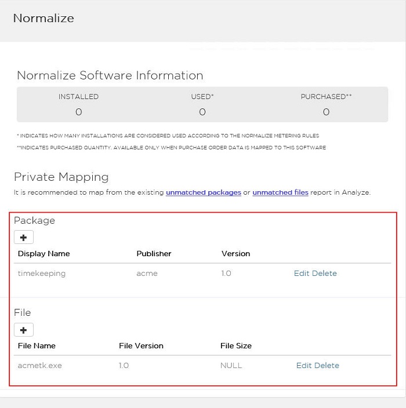Delete the timekeeping package entry
The height and width of the screenshot is (408, 406).
point(324,273)
